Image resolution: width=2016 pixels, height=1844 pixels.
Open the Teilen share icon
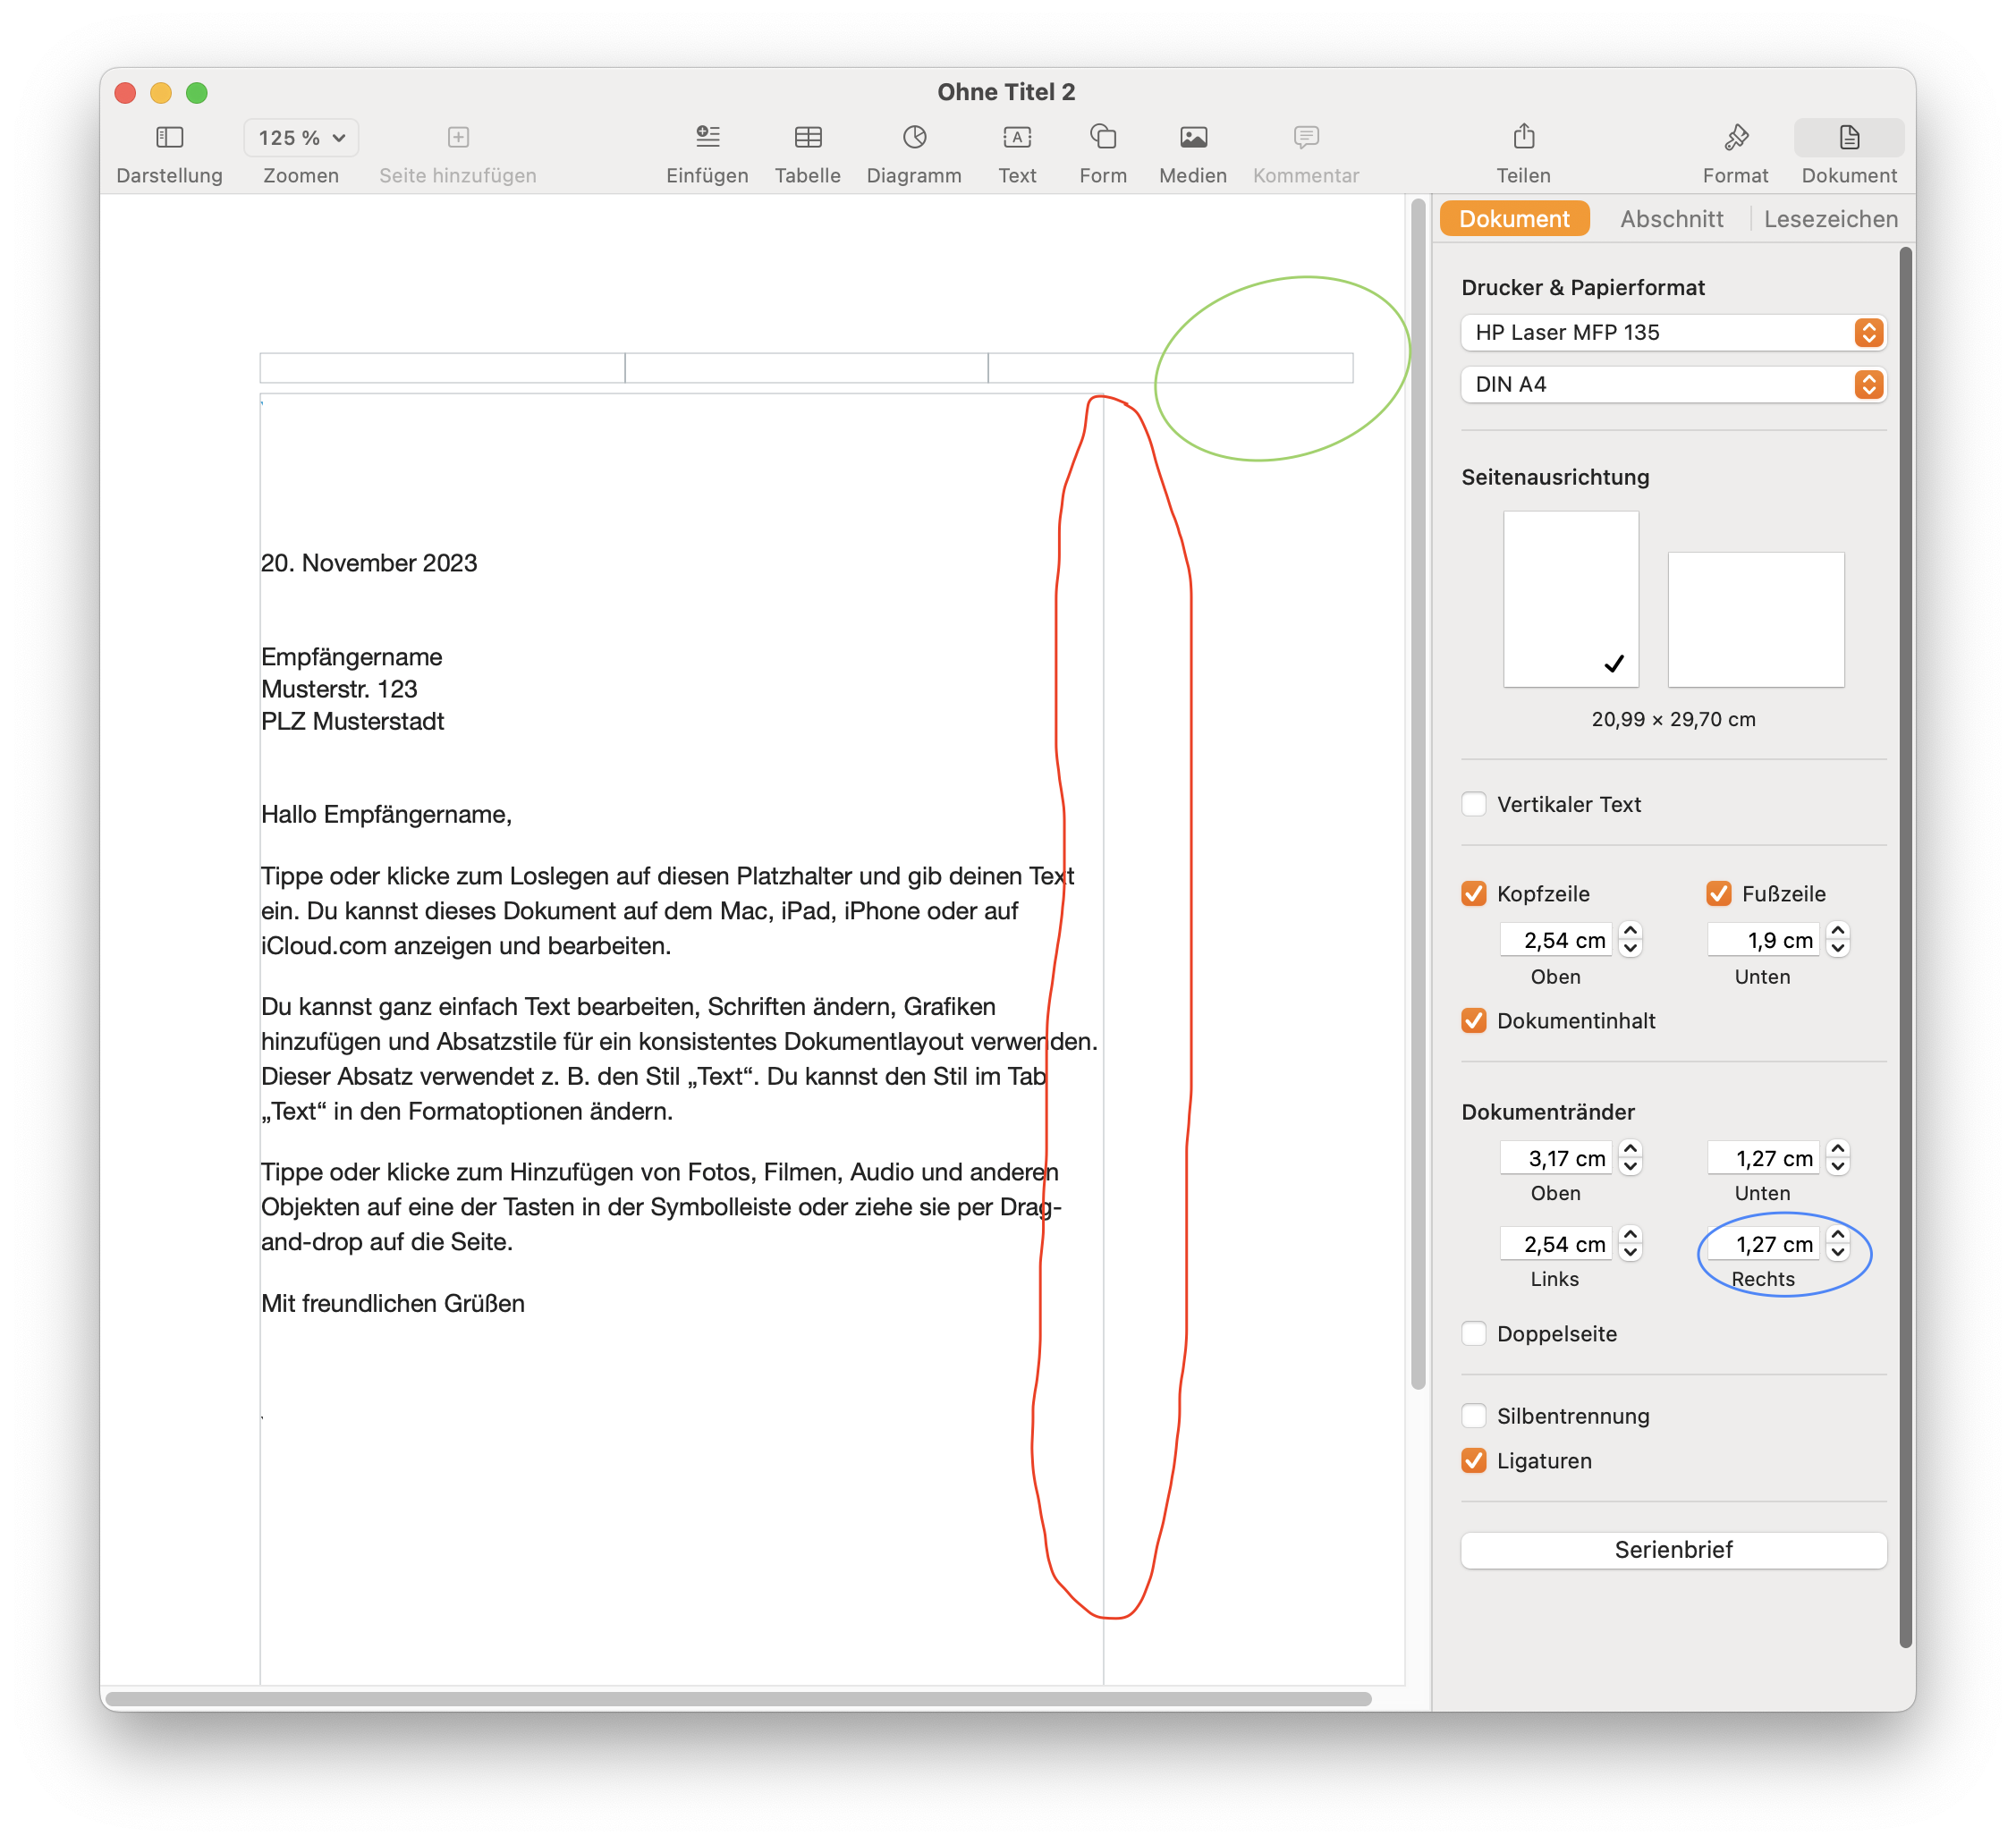tap(1522, 137)
